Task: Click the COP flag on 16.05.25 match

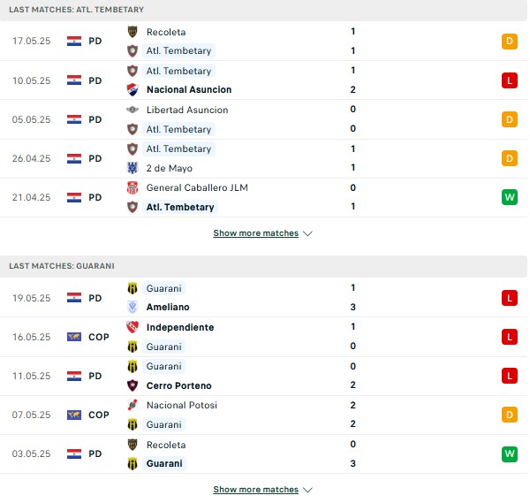Action: [74, 337]
